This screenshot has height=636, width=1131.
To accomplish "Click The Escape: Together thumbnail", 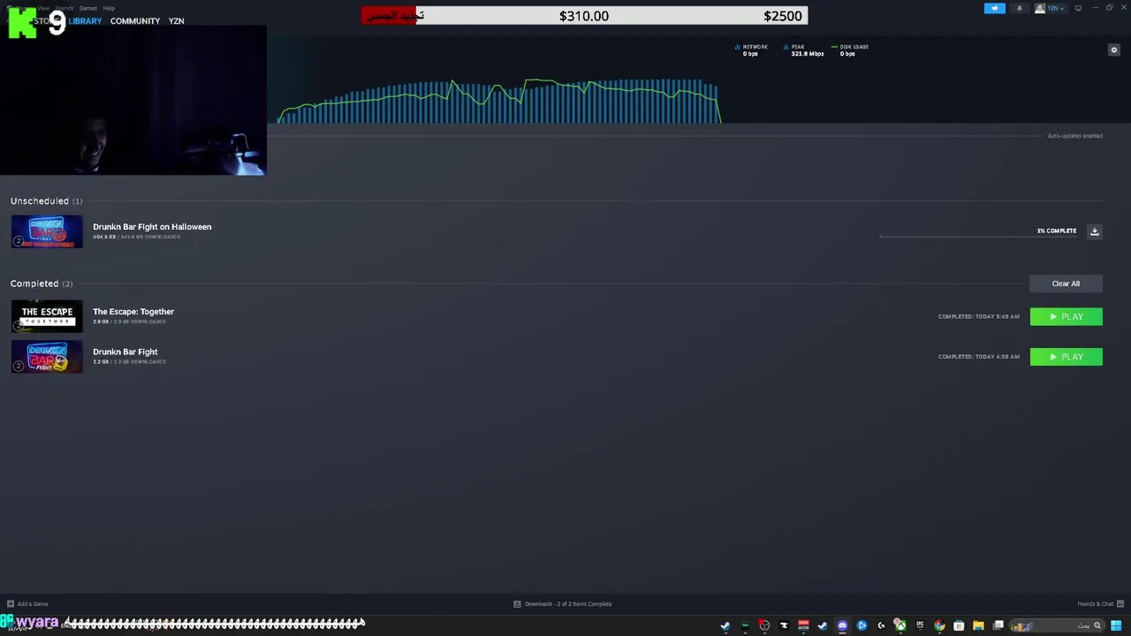I will 47,316.
